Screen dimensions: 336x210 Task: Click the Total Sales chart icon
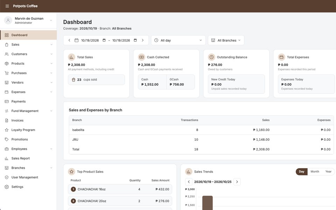(x=71, y=57)
